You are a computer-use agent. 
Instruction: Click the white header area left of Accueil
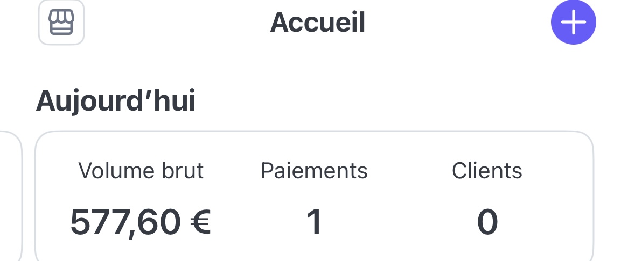(172, 23)
